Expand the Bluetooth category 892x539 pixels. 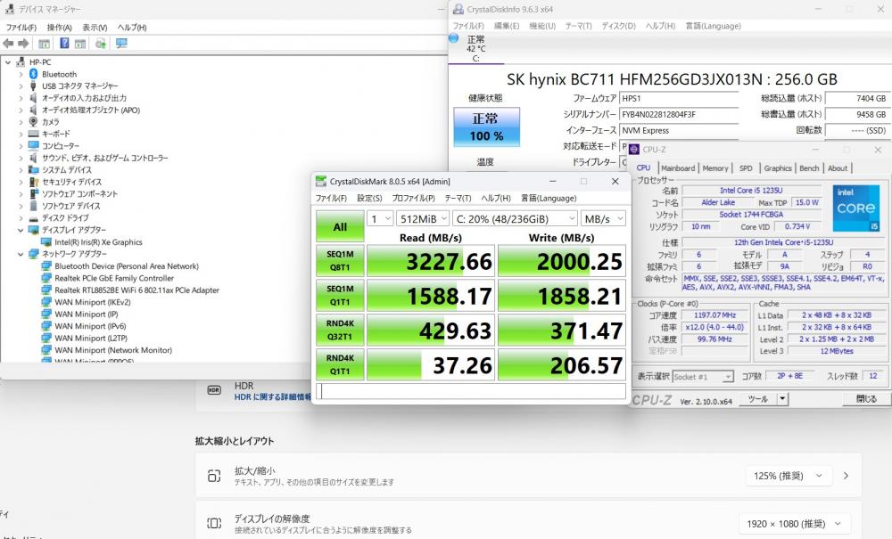(21, 74)
